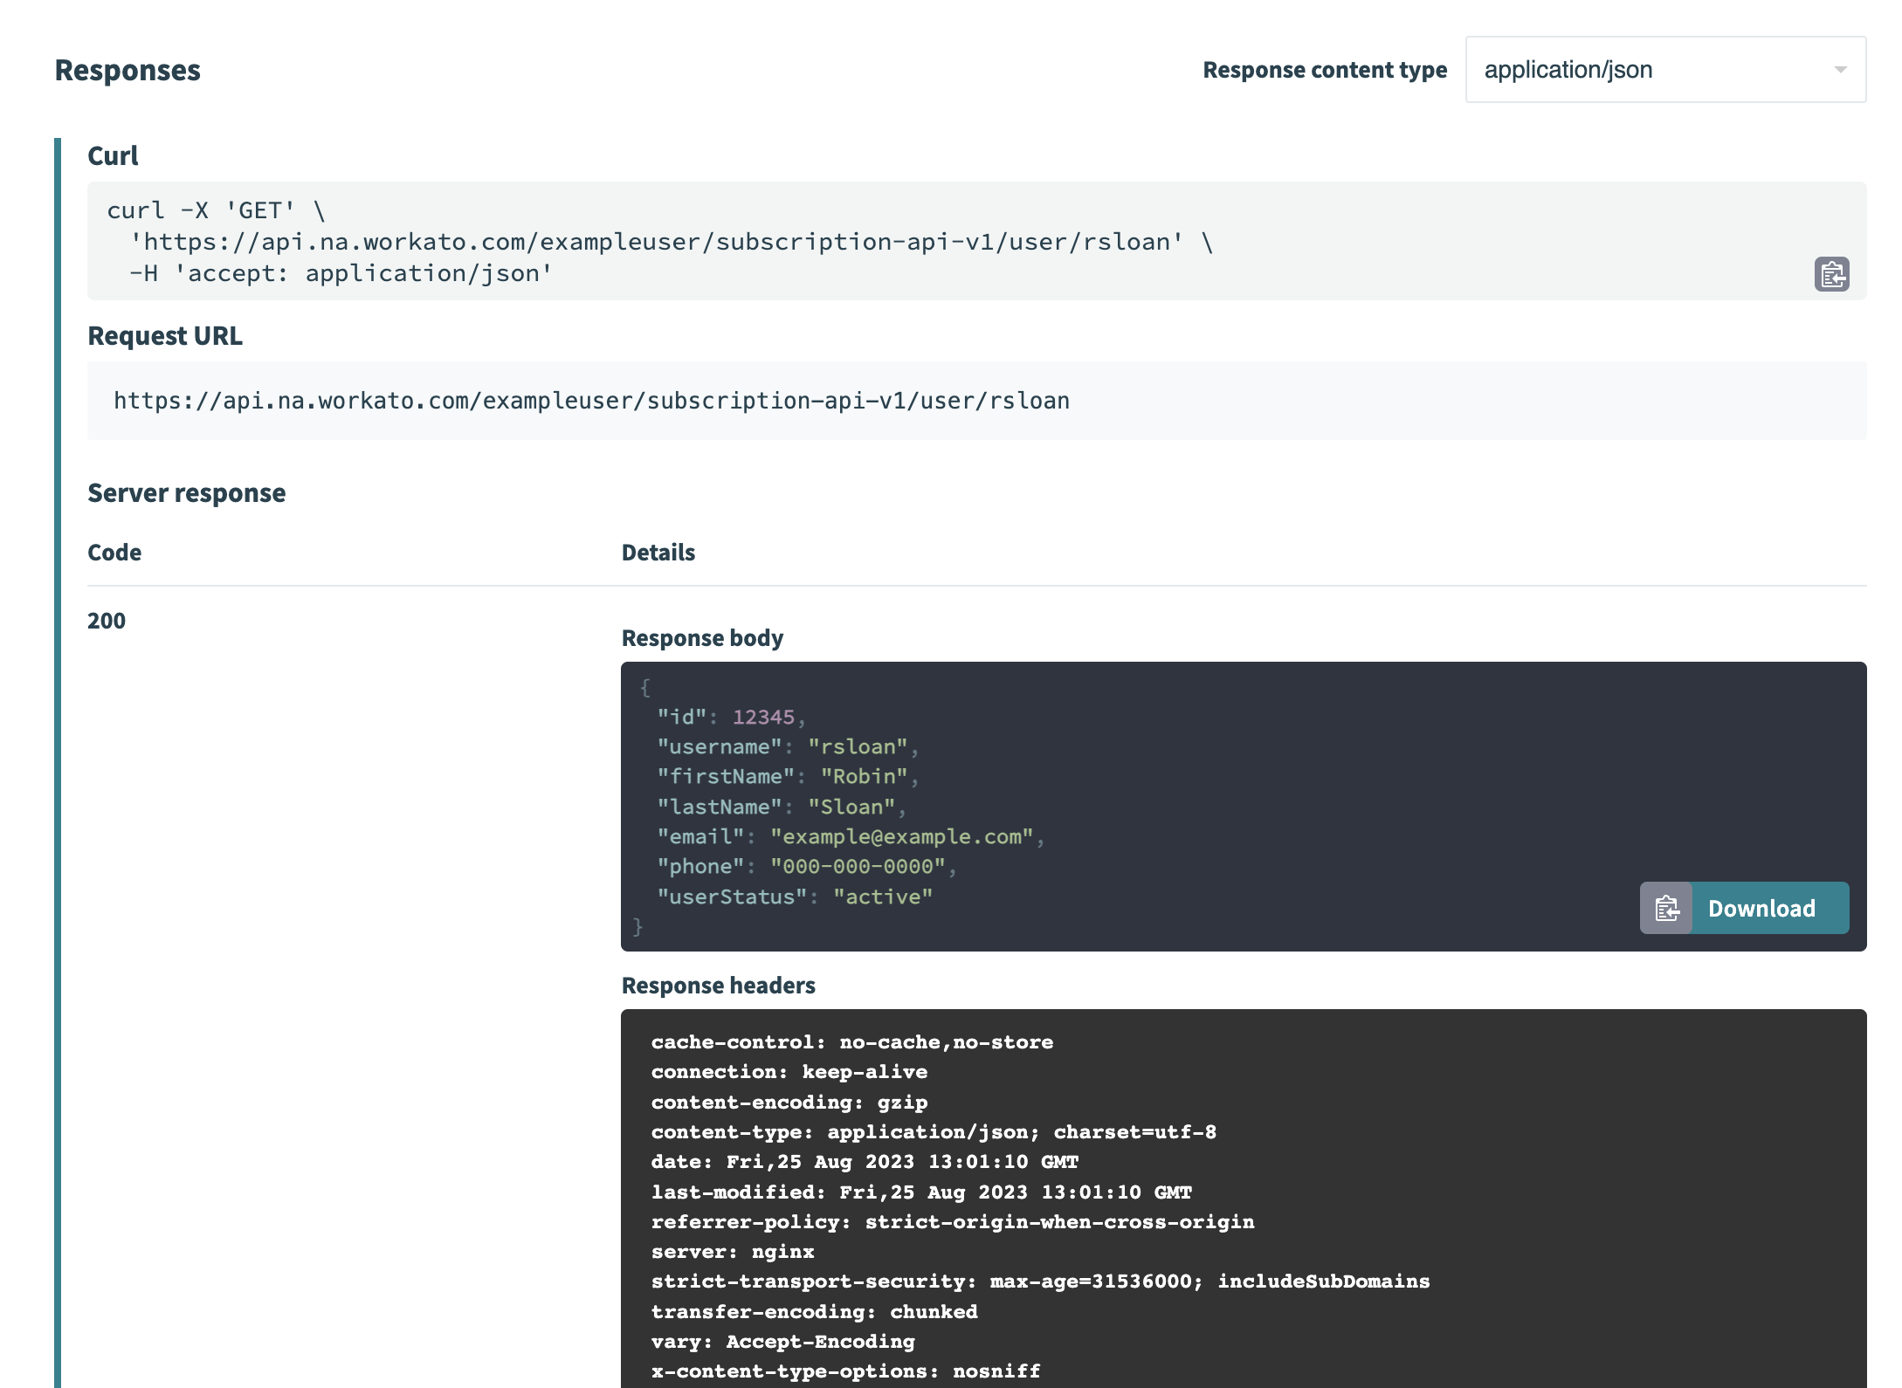The height and width of the screenshot is (1388, 1902).
Task: Download the response body JSON
Action: (1764, 908)
